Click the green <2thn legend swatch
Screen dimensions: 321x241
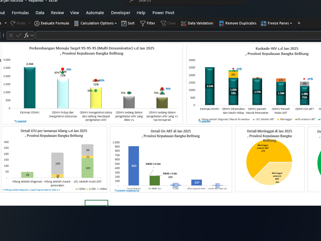[77, 189]
